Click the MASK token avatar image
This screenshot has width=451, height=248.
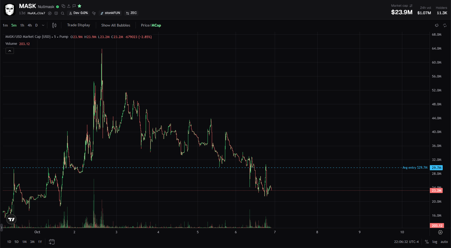(x=10, y=10)
